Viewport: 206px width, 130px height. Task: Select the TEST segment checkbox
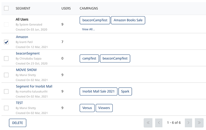point(6,108)
